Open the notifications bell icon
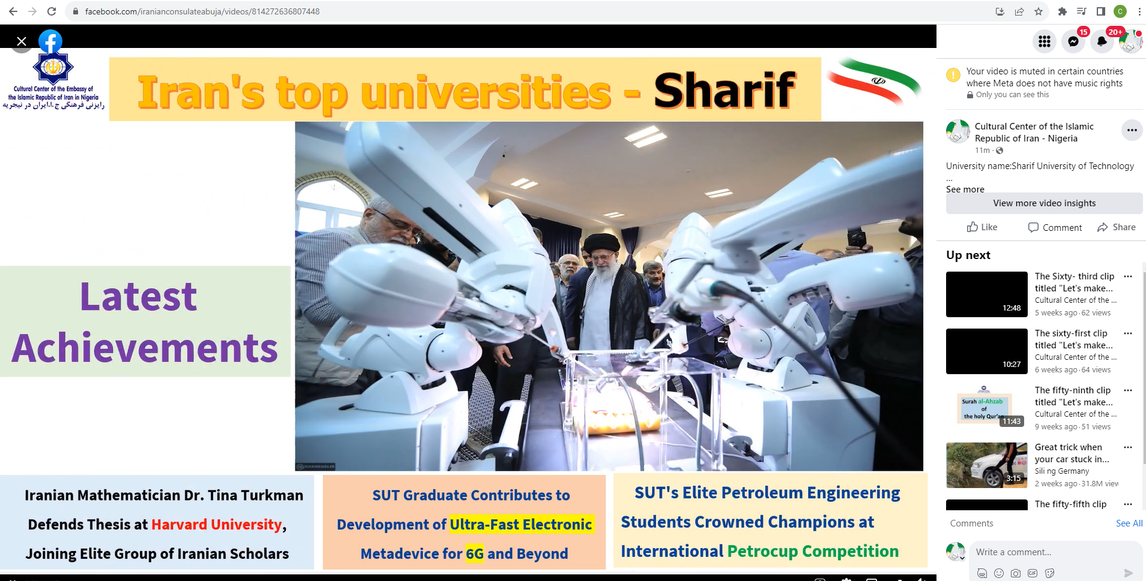 (x=1102, y=41)
